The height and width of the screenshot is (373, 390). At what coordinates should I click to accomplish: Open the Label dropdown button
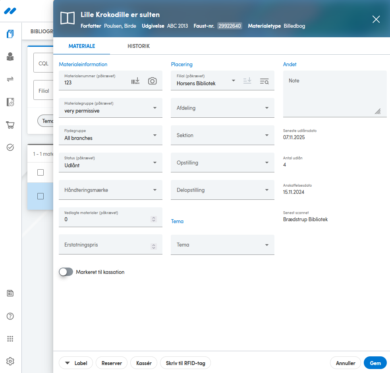point(76,363)
